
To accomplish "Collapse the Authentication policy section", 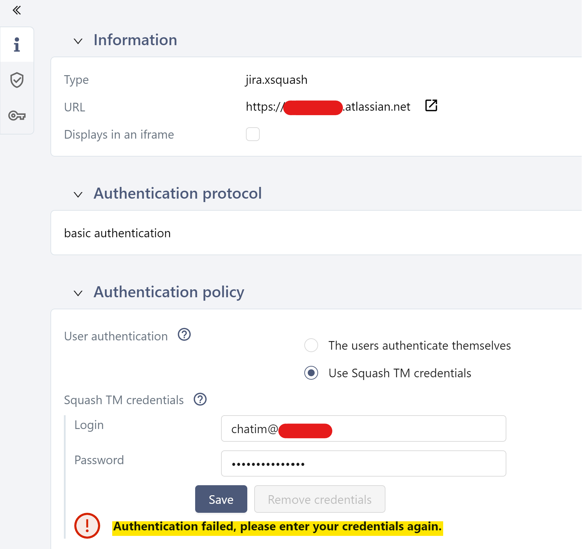I will 78,293.
